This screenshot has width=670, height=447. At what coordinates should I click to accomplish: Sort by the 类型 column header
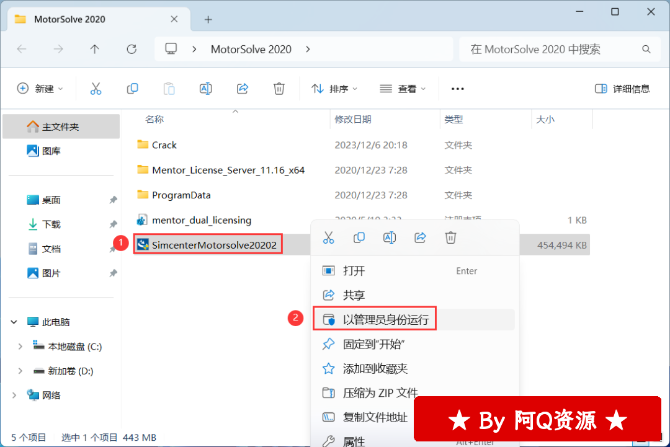(453, 120)
